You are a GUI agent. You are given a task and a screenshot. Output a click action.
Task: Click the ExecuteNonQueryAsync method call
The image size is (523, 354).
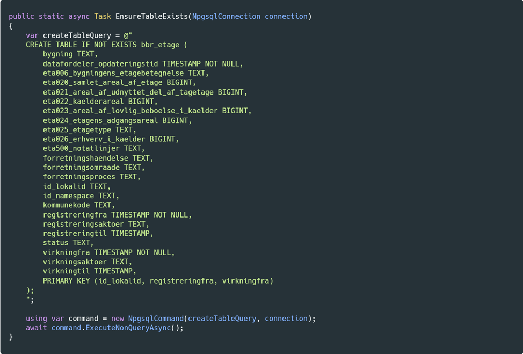coord(128,328)
